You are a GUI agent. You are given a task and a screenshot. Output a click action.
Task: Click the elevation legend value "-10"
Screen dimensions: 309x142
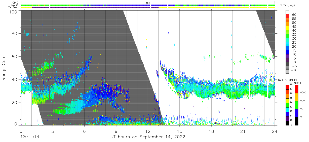click(294, 70)
